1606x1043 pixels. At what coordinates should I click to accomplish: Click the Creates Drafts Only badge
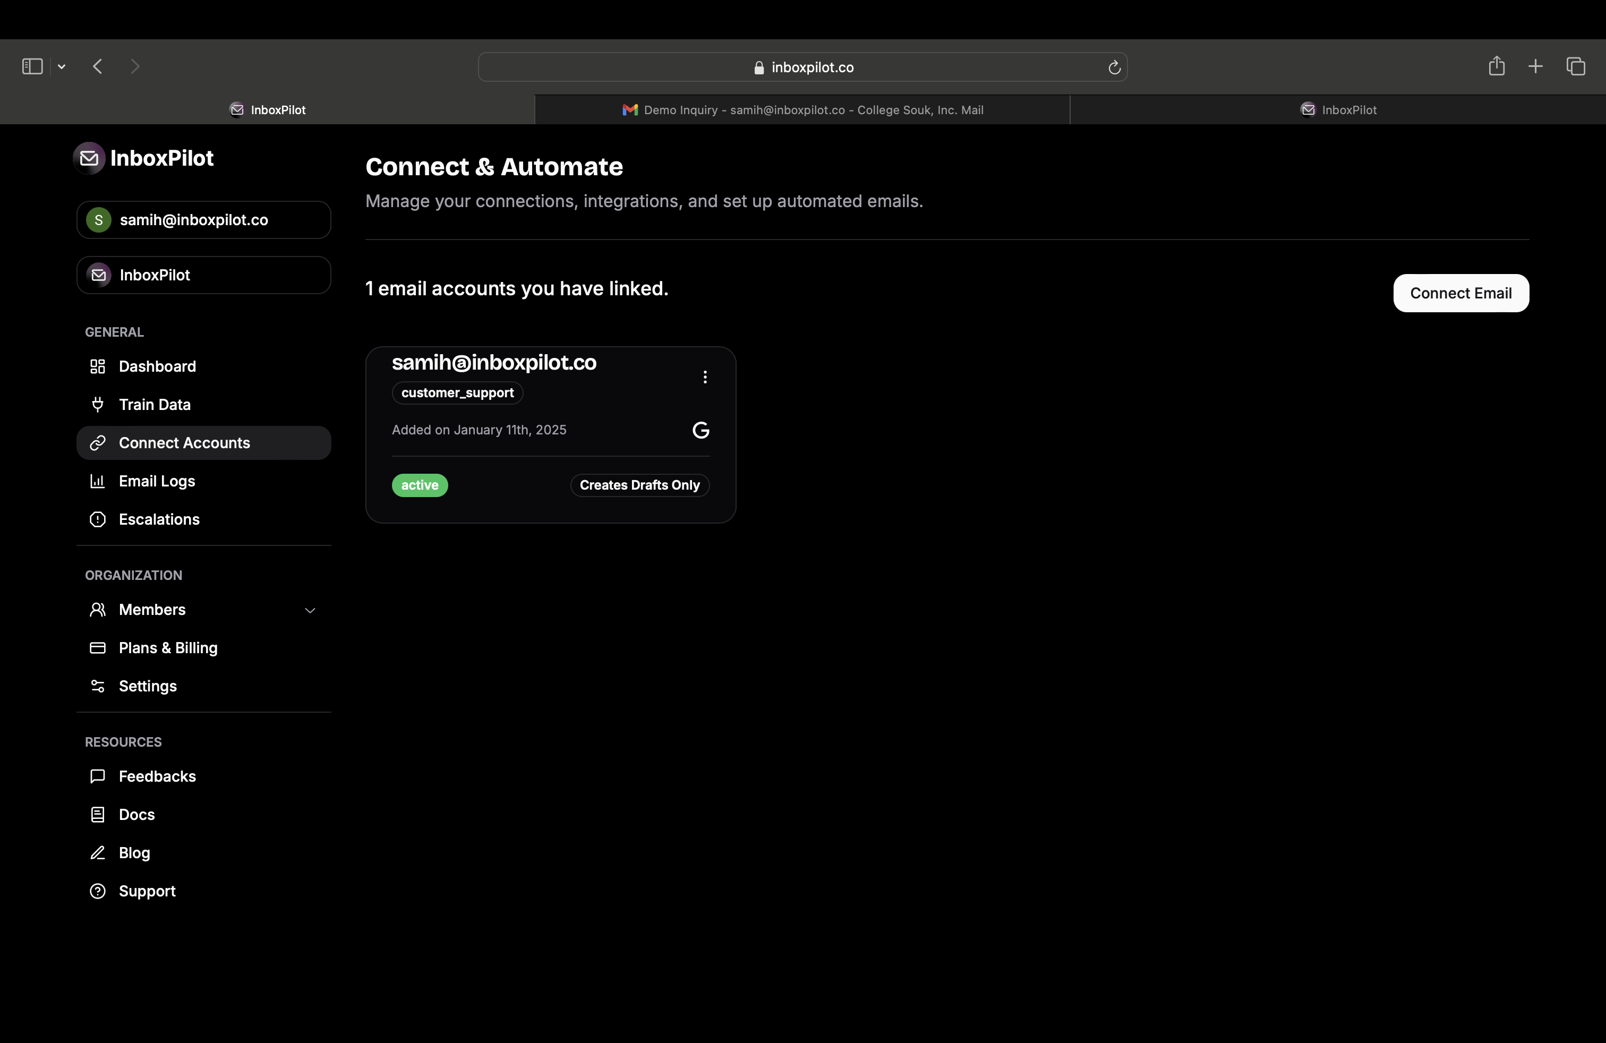(639, 485)
